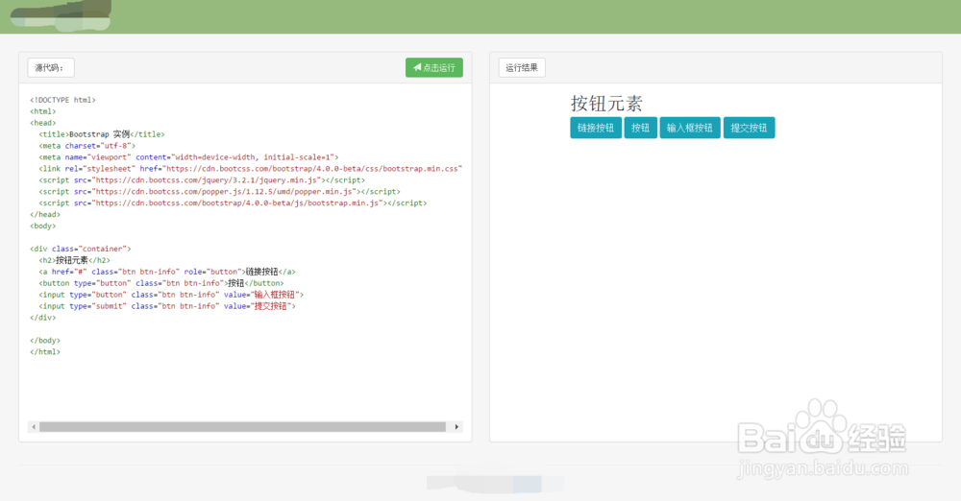Viewport: 961px width, 501px height.
Task: Click the 运行结果 label button
Action: point(522,67)
